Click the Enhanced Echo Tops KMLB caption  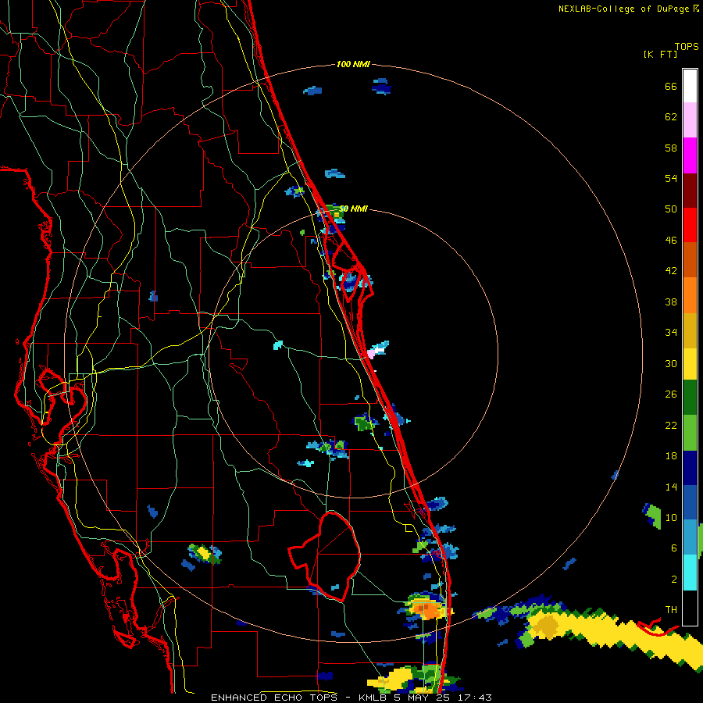point(351,698)
